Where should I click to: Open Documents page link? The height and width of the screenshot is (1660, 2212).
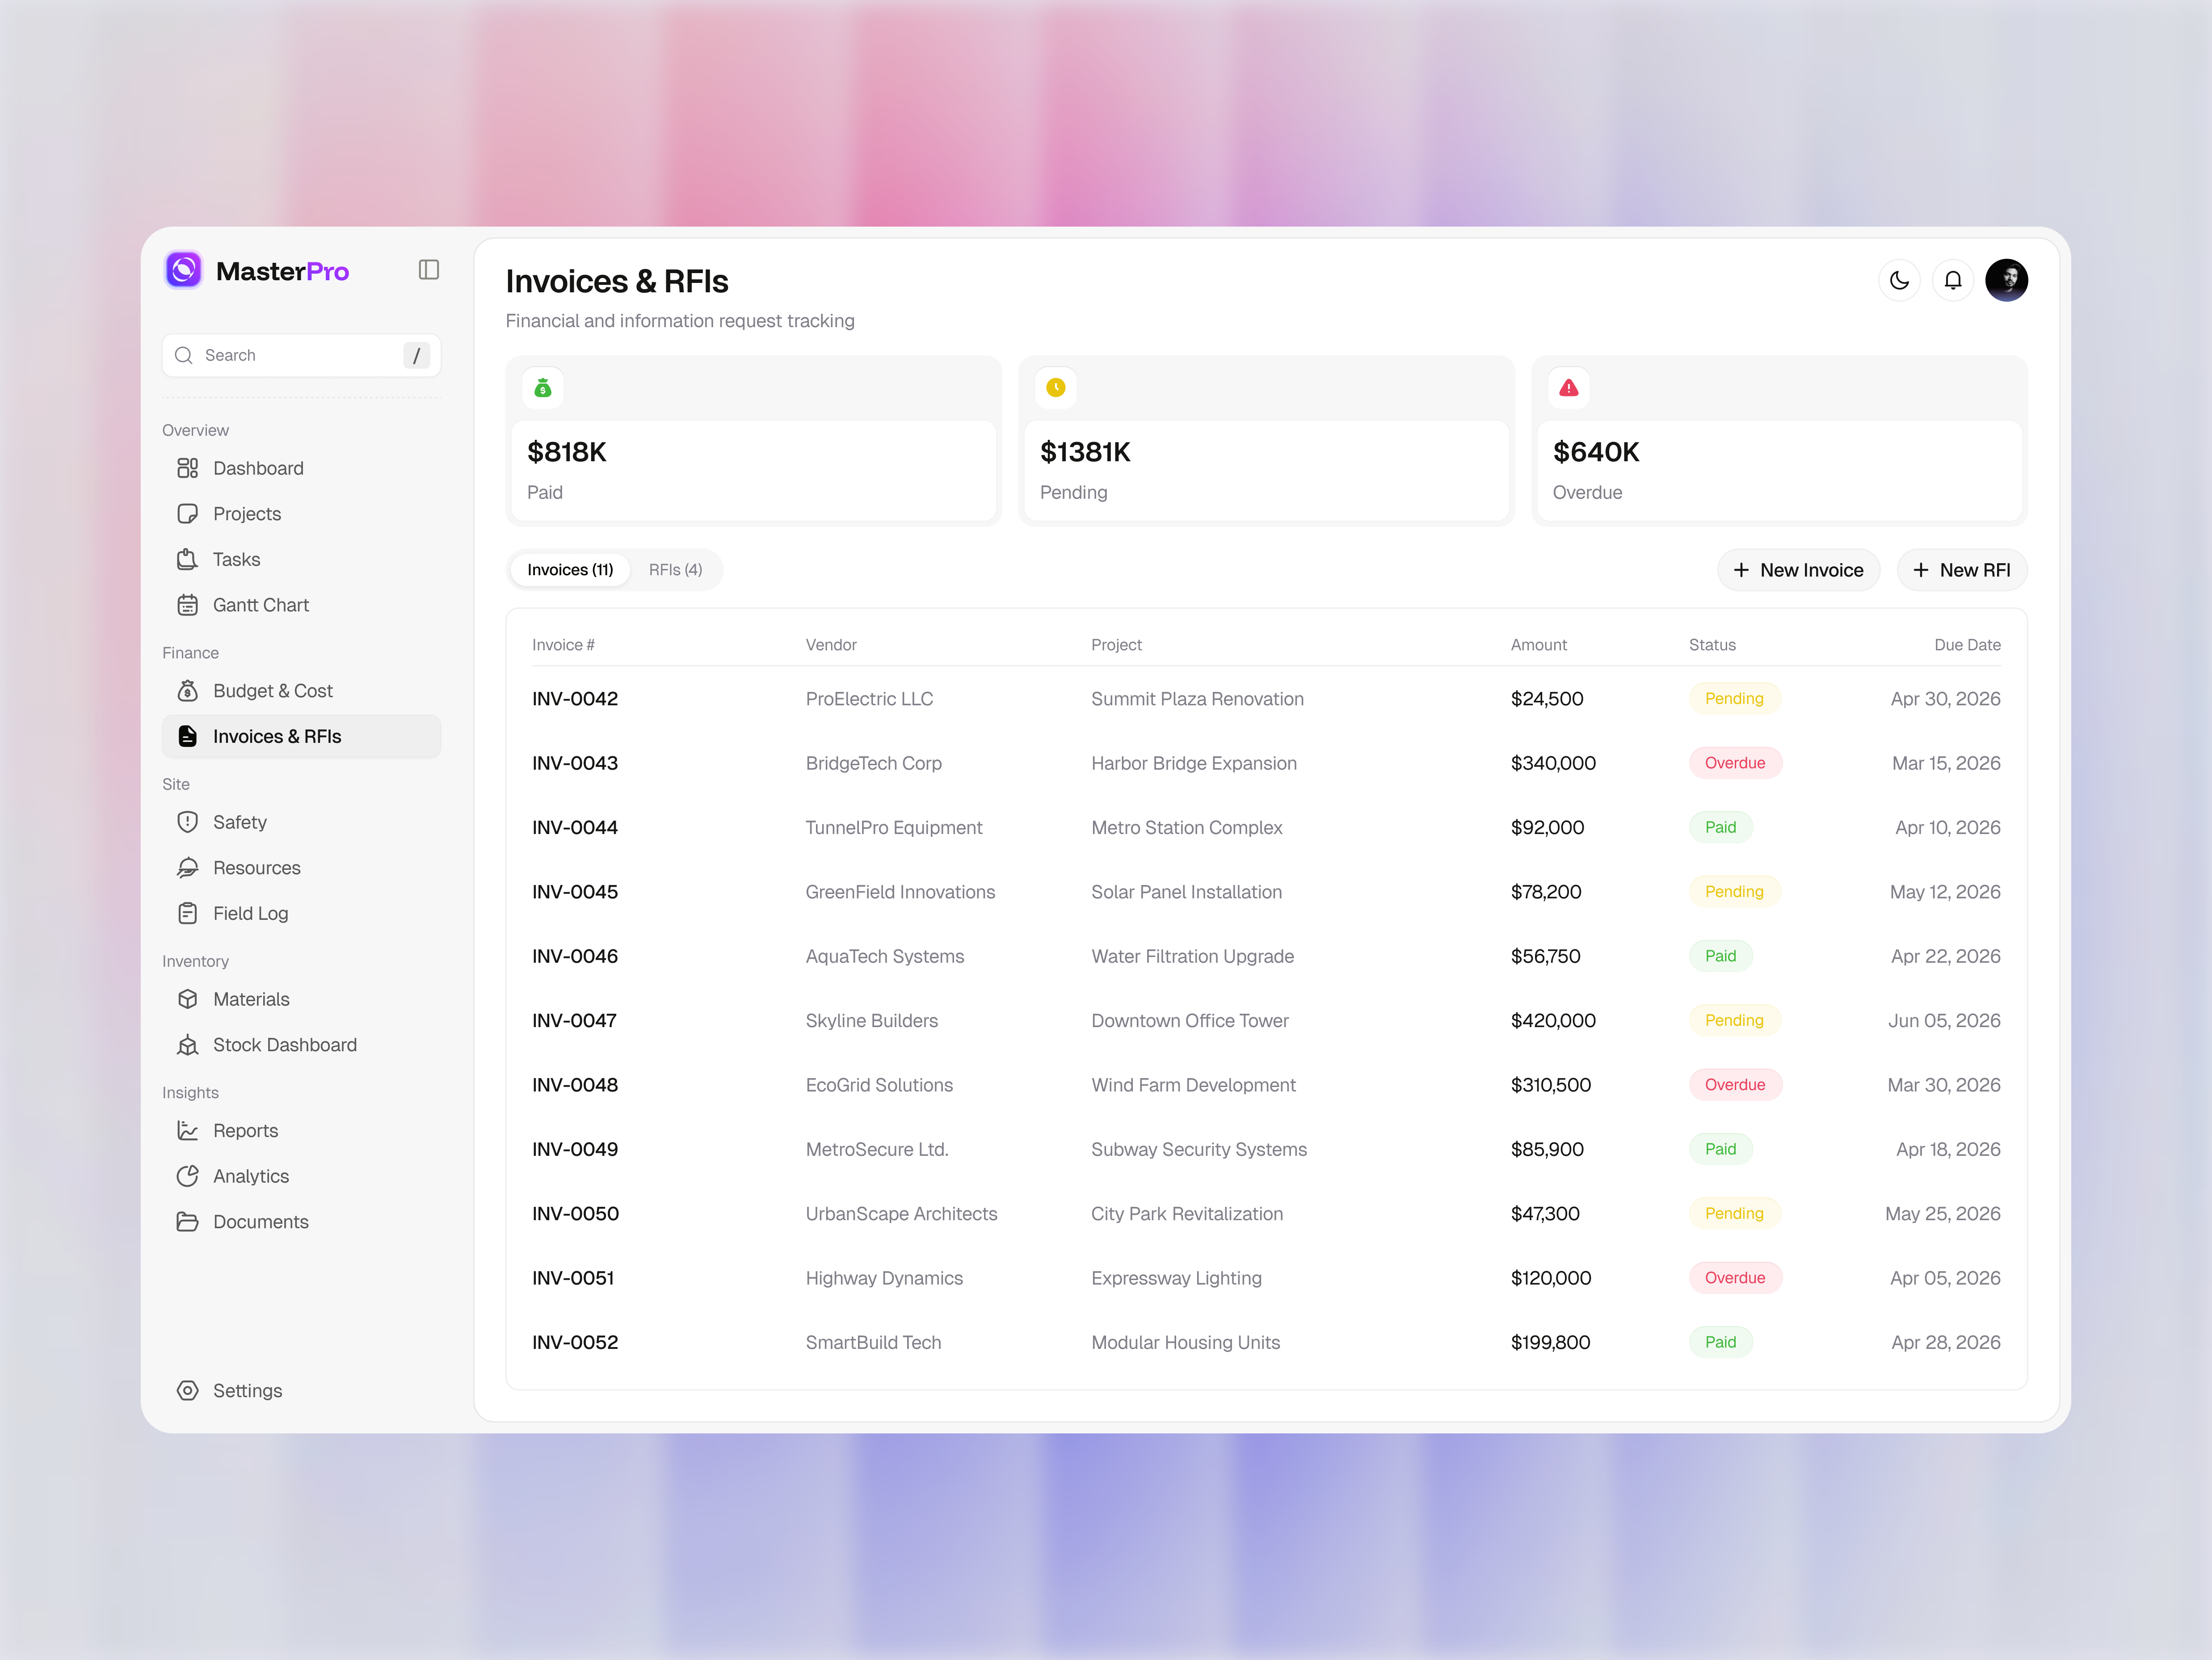[x=301, y=1222]
